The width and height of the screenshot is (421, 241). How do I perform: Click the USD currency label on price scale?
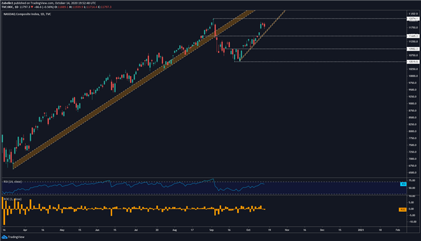click(x=413, y=14)
